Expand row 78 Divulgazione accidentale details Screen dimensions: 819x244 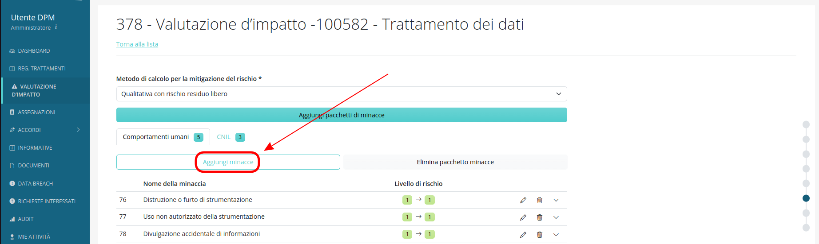pos(556,235)
